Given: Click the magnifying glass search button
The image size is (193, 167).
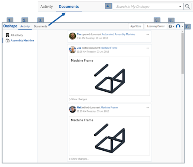Looking at the screenshot, I should [x=187, y=6].
